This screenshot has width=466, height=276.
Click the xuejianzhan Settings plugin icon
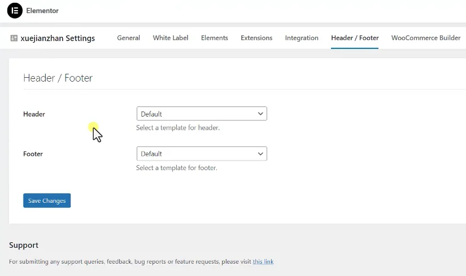[14, 38]
